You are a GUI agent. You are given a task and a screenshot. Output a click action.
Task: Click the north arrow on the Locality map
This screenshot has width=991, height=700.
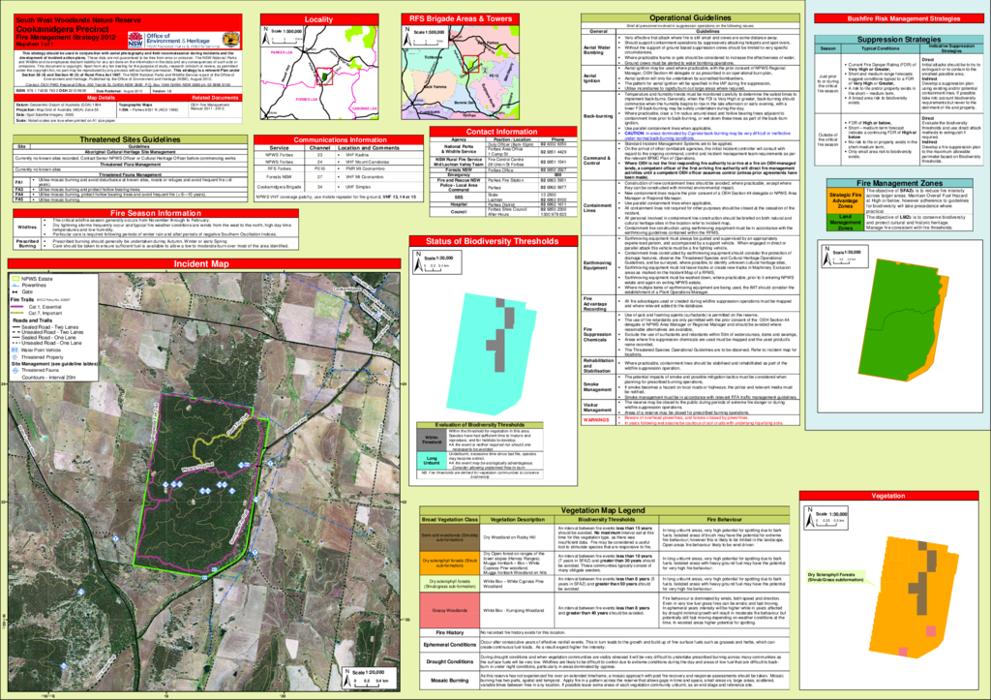pyautogui.click(x=265, y=34)
